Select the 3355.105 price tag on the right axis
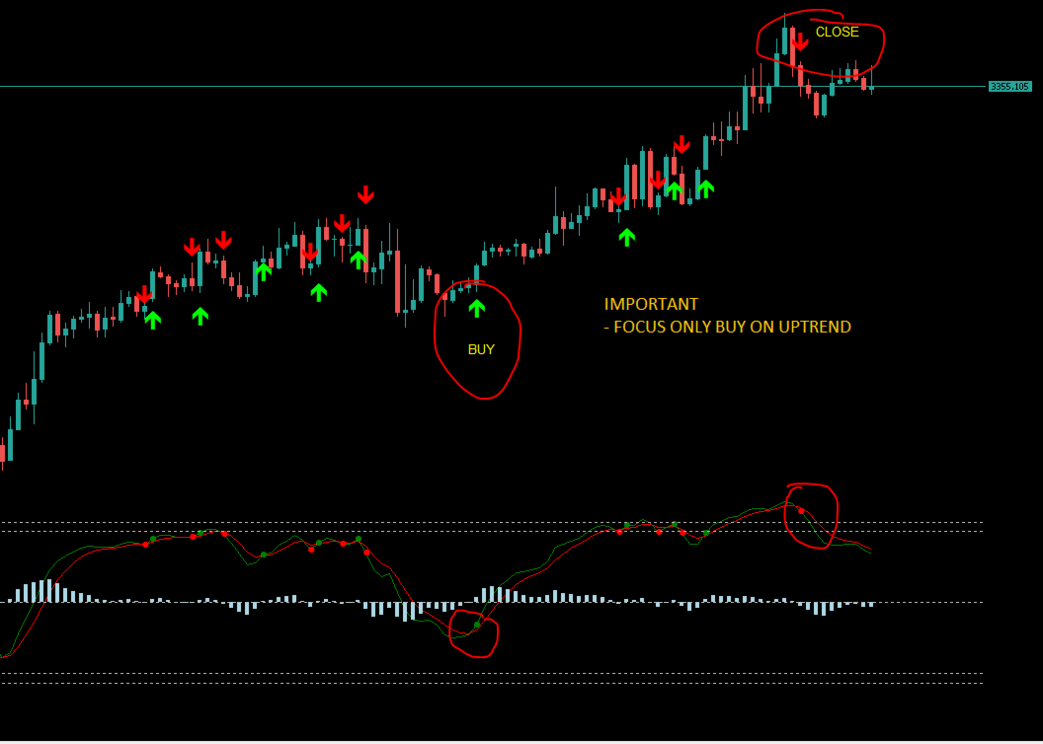The height and width of the screenshot is (744, 1043). coord(1009,86)
